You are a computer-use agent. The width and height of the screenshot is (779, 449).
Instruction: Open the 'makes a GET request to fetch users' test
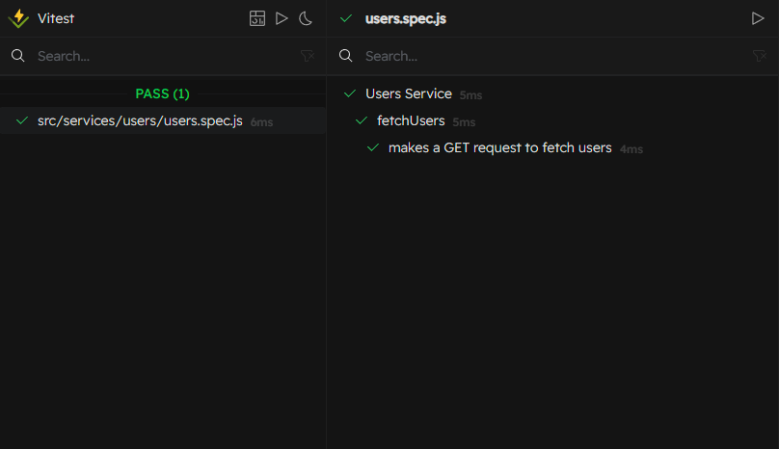[x=499, y=147]
